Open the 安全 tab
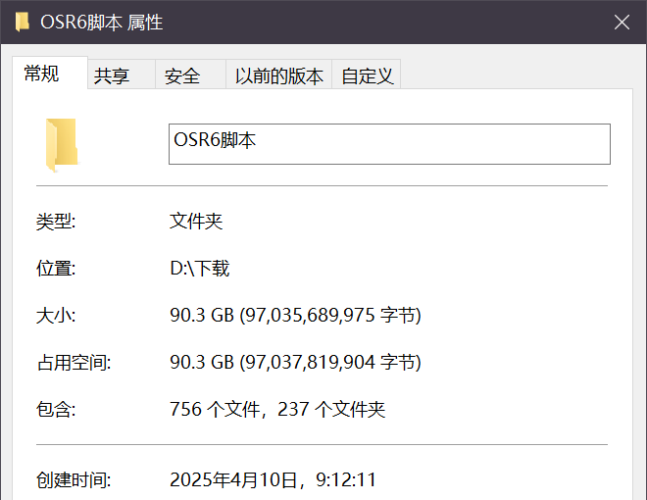The width and height of the screenshot is (647, 500). tap(190, 75)
